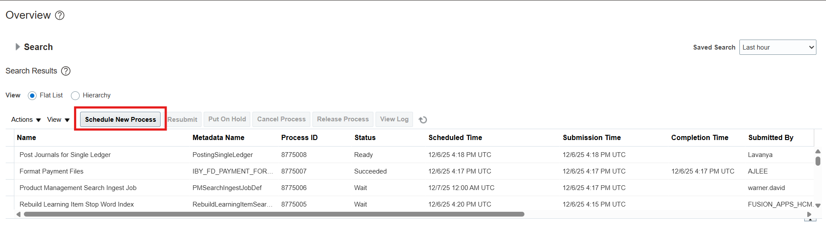826x227 pixels.
Task: Click the Put On Hold button
Action: pyautogui.click(x=227, y=119)
